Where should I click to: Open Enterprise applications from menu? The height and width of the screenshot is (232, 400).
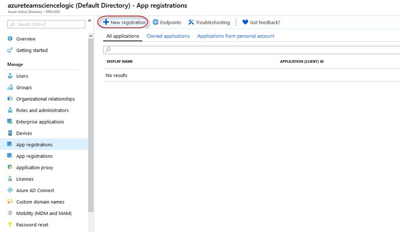(x=40, y=122)
